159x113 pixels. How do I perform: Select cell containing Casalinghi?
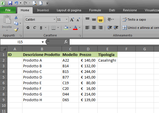coord(107,60)
